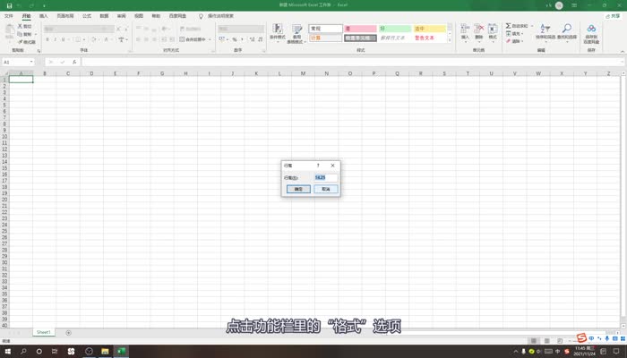Click the Paste clipboard icon
627x358 pixels.
pyautogui.click(x=9, y=30)
